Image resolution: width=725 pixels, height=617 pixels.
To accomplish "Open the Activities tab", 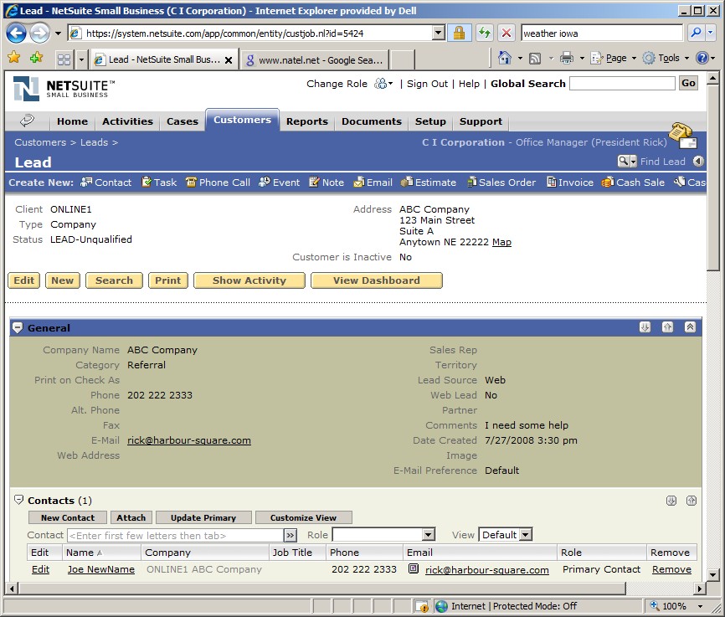I will [x=127, y=121].
